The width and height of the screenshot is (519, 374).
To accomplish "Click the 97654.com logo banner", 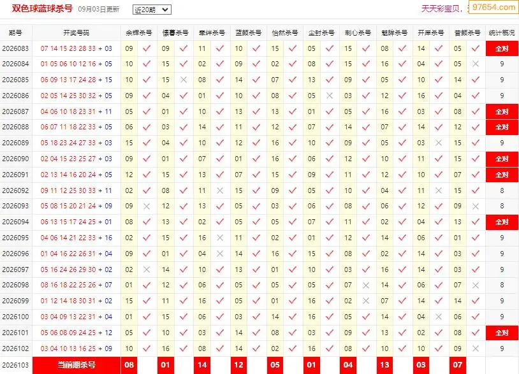I will pos(493,7).
